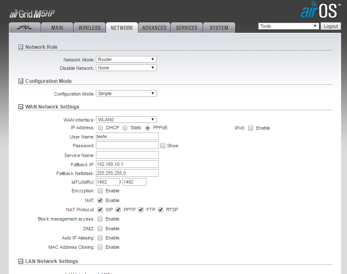Click the MTU value field
The height and width of the screenshot is (274, 347).
pyautogui.click(x=108, y=182)
